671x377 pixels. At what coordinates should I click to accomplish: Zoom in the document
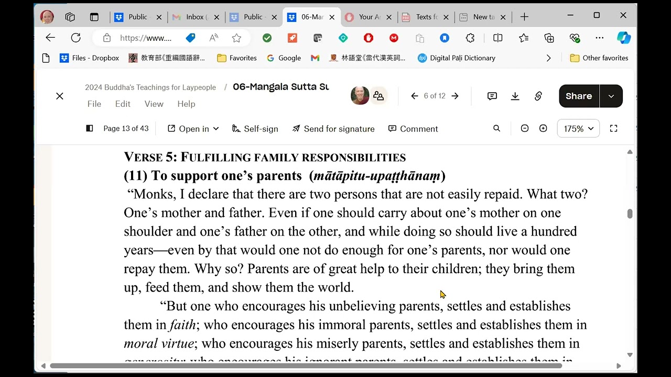(x=543, y=128)
